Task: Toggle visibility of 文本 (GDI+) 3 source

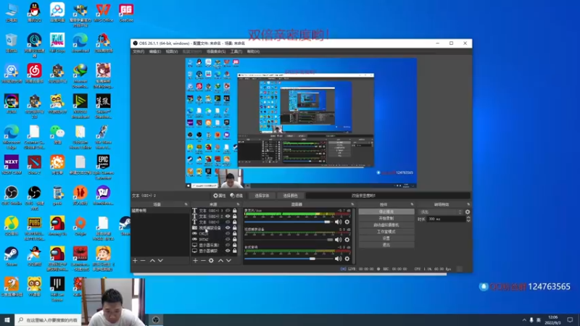Action: pyautogui.click(x=228, y=211)
